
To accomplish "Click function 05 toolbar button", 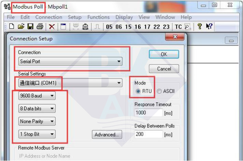I will [109, 27].
